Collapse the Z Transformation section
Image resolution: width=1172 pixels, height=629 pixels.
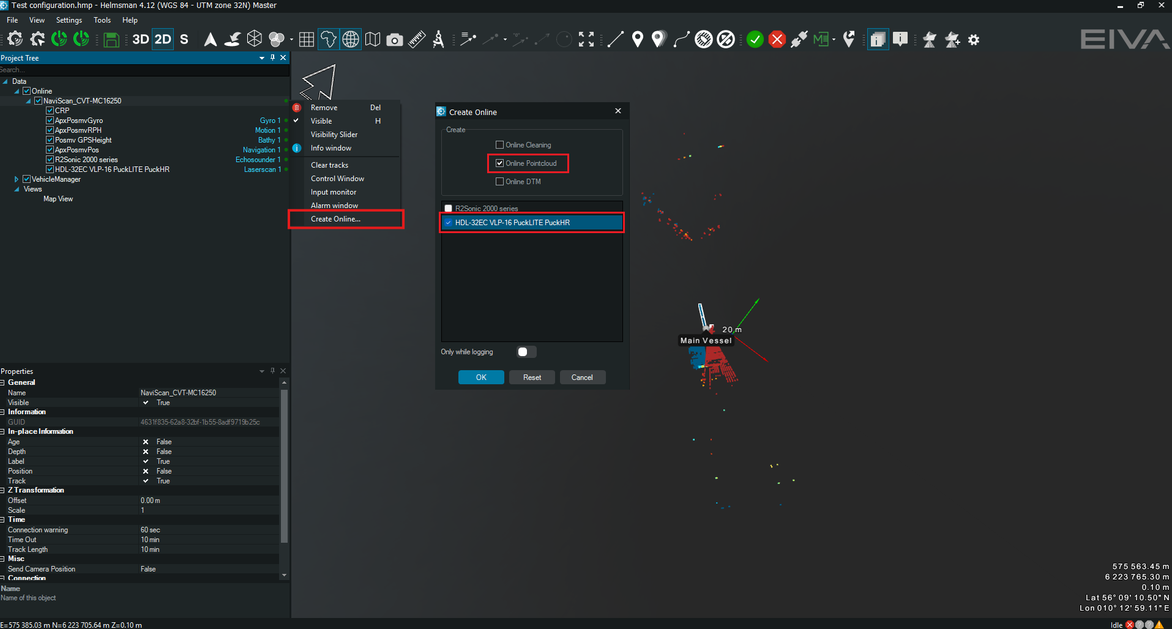[3, 490]
